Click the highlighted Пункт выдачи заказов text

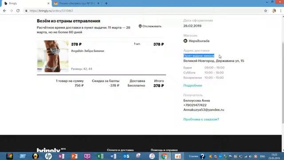coord(199,56)
